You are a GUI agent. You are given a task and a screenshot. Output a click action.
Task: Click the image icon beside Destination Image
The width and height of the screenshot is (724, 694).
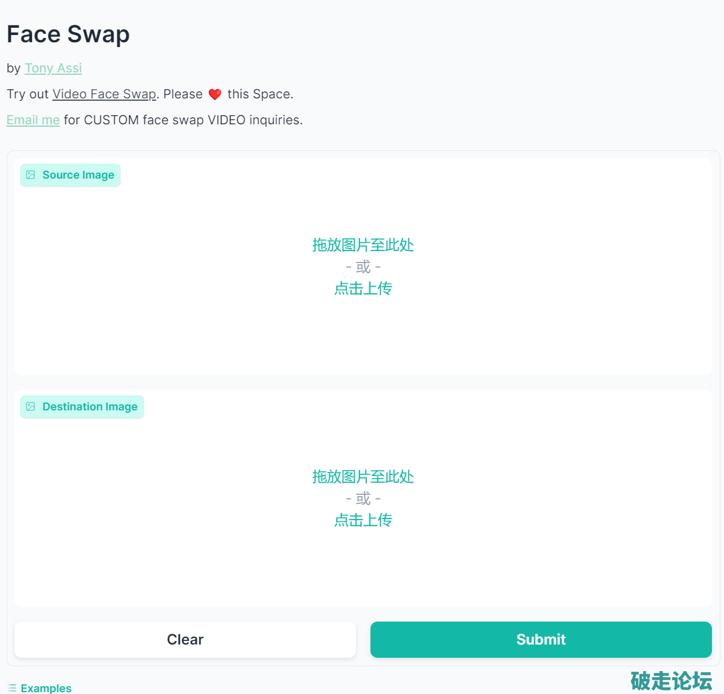coord(31,407)
